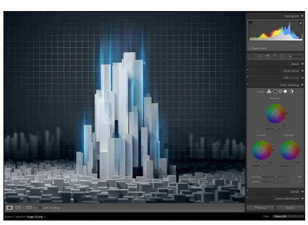Viewport: 308px width, 225px height.
Task: Enable the Soft Proofing checkbox
Action: (x=40, y=208)
